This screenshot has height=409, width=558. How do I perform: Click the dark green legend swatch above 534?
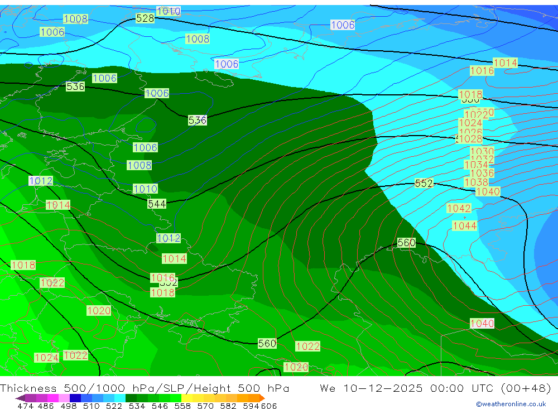(131, 398)
